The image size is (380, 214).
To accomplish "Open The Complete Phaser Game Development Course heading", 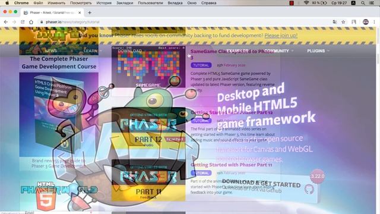I will click(x=59, y=62).
